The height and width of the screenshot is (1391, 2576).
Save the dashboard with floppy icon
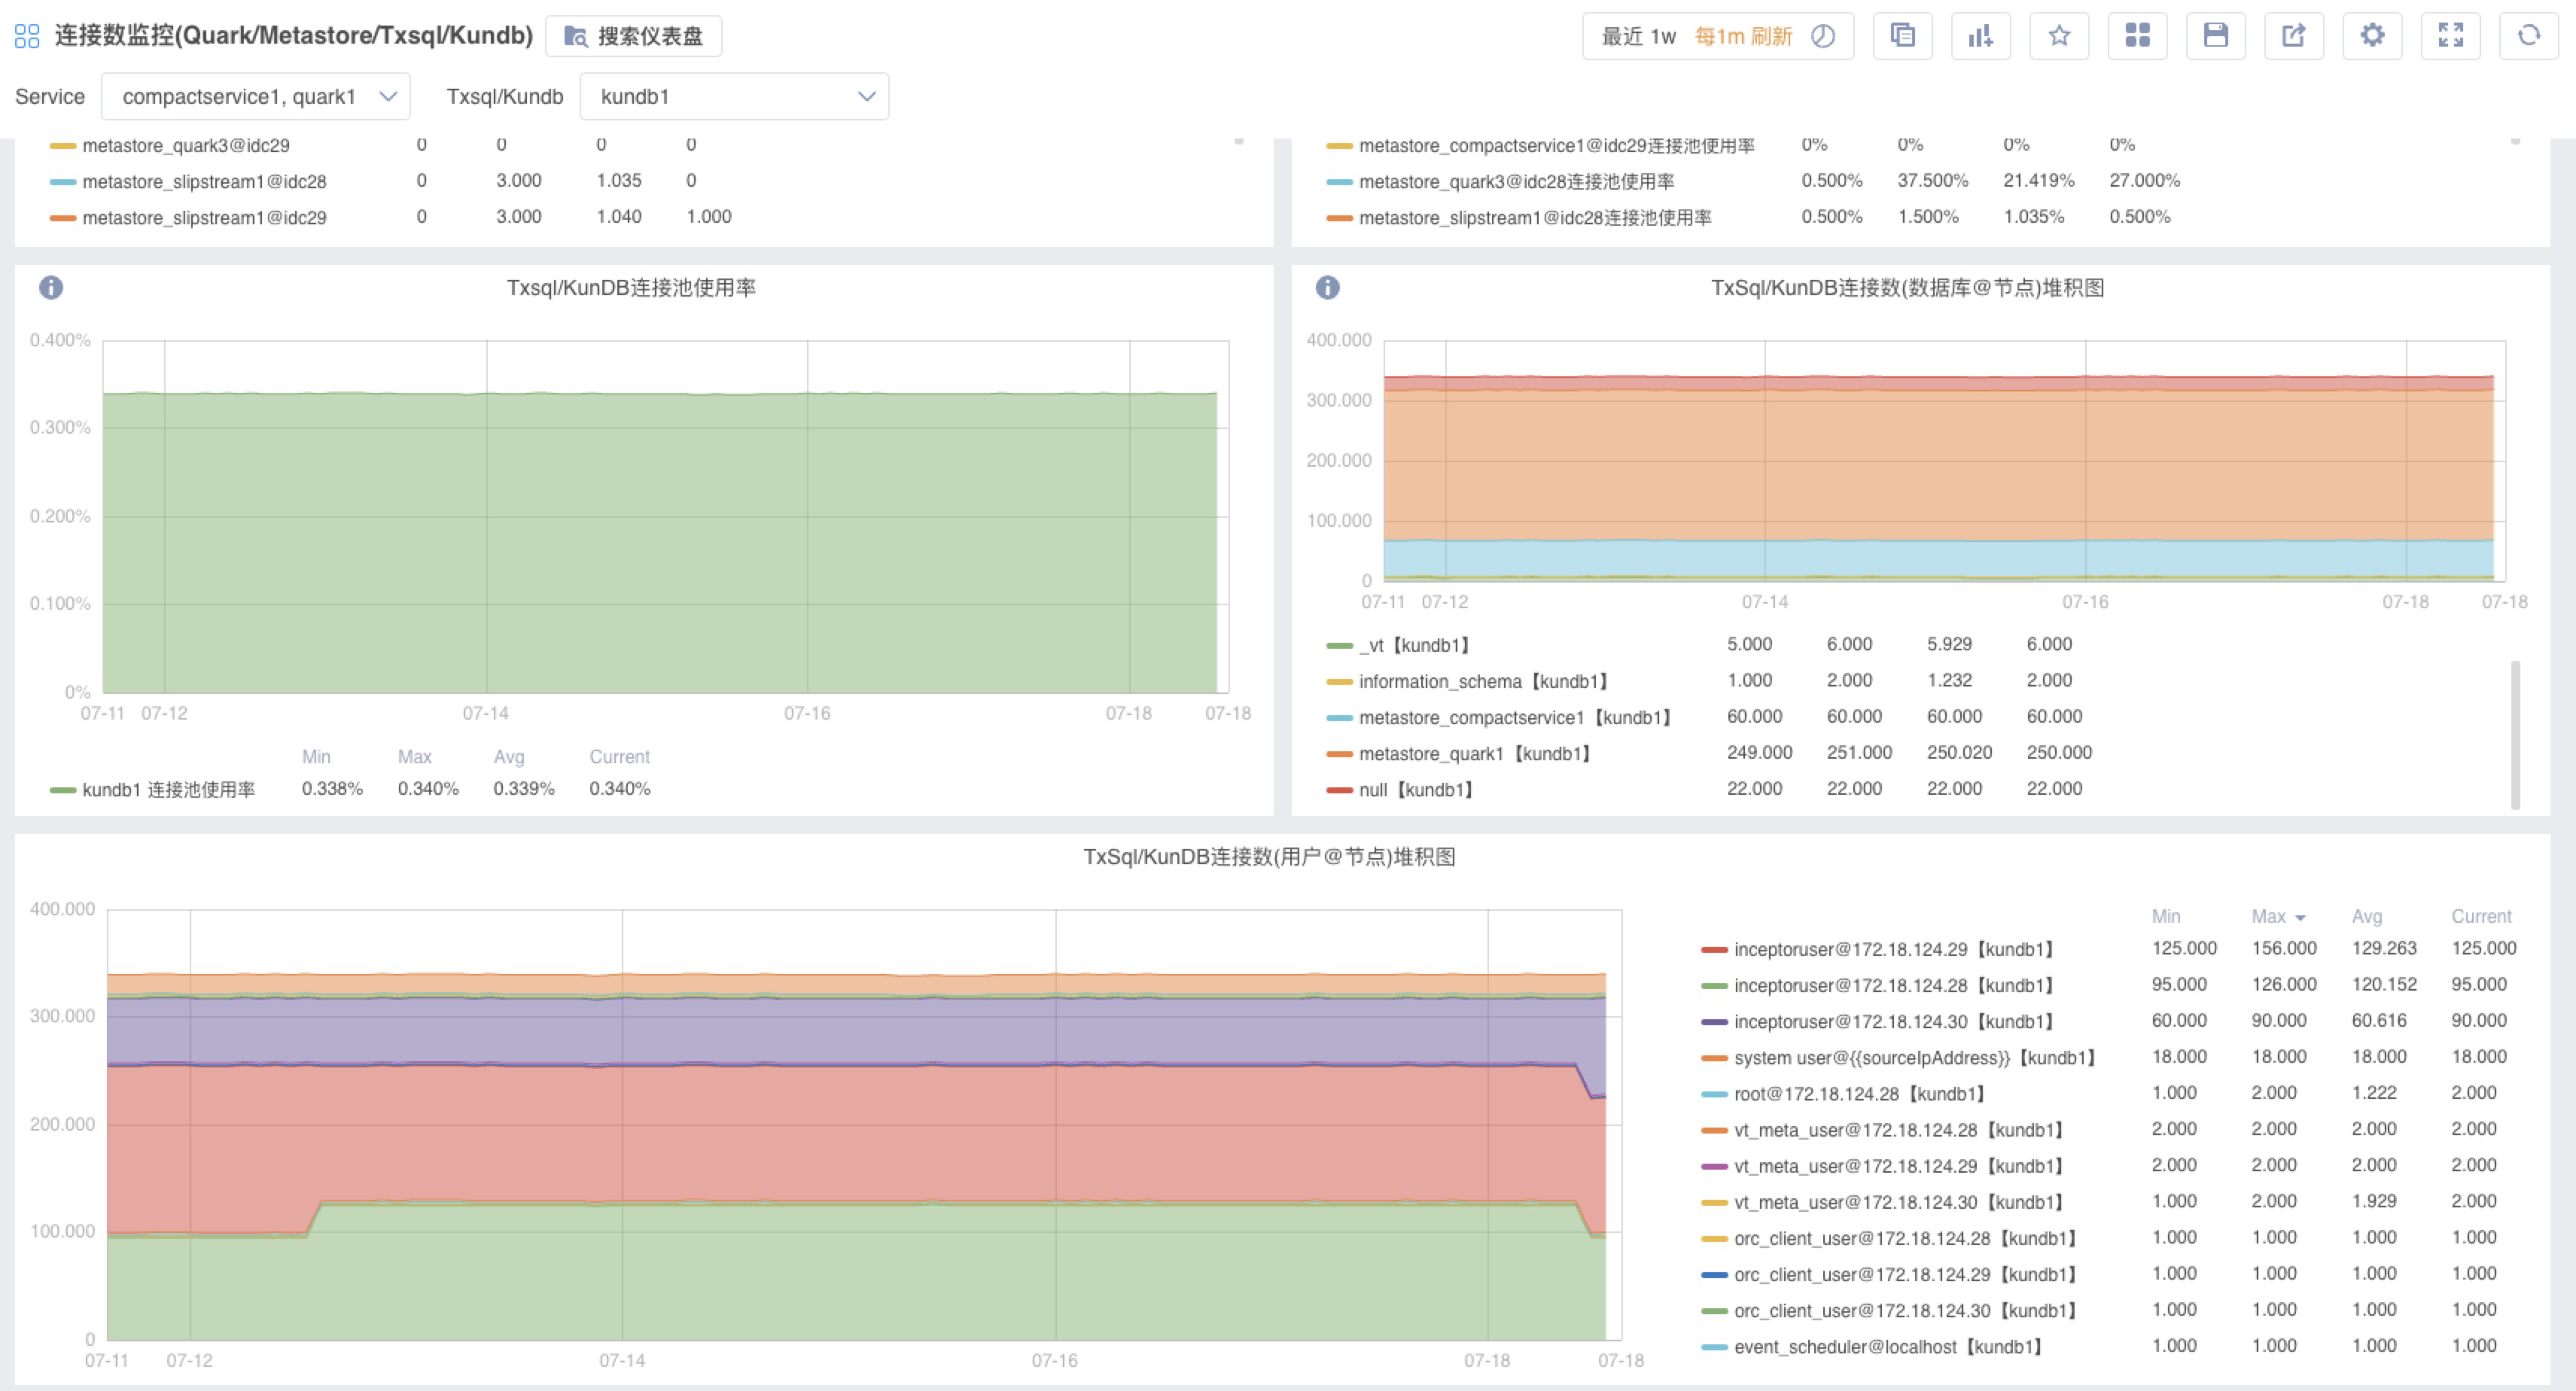(x=2215, y=36)
